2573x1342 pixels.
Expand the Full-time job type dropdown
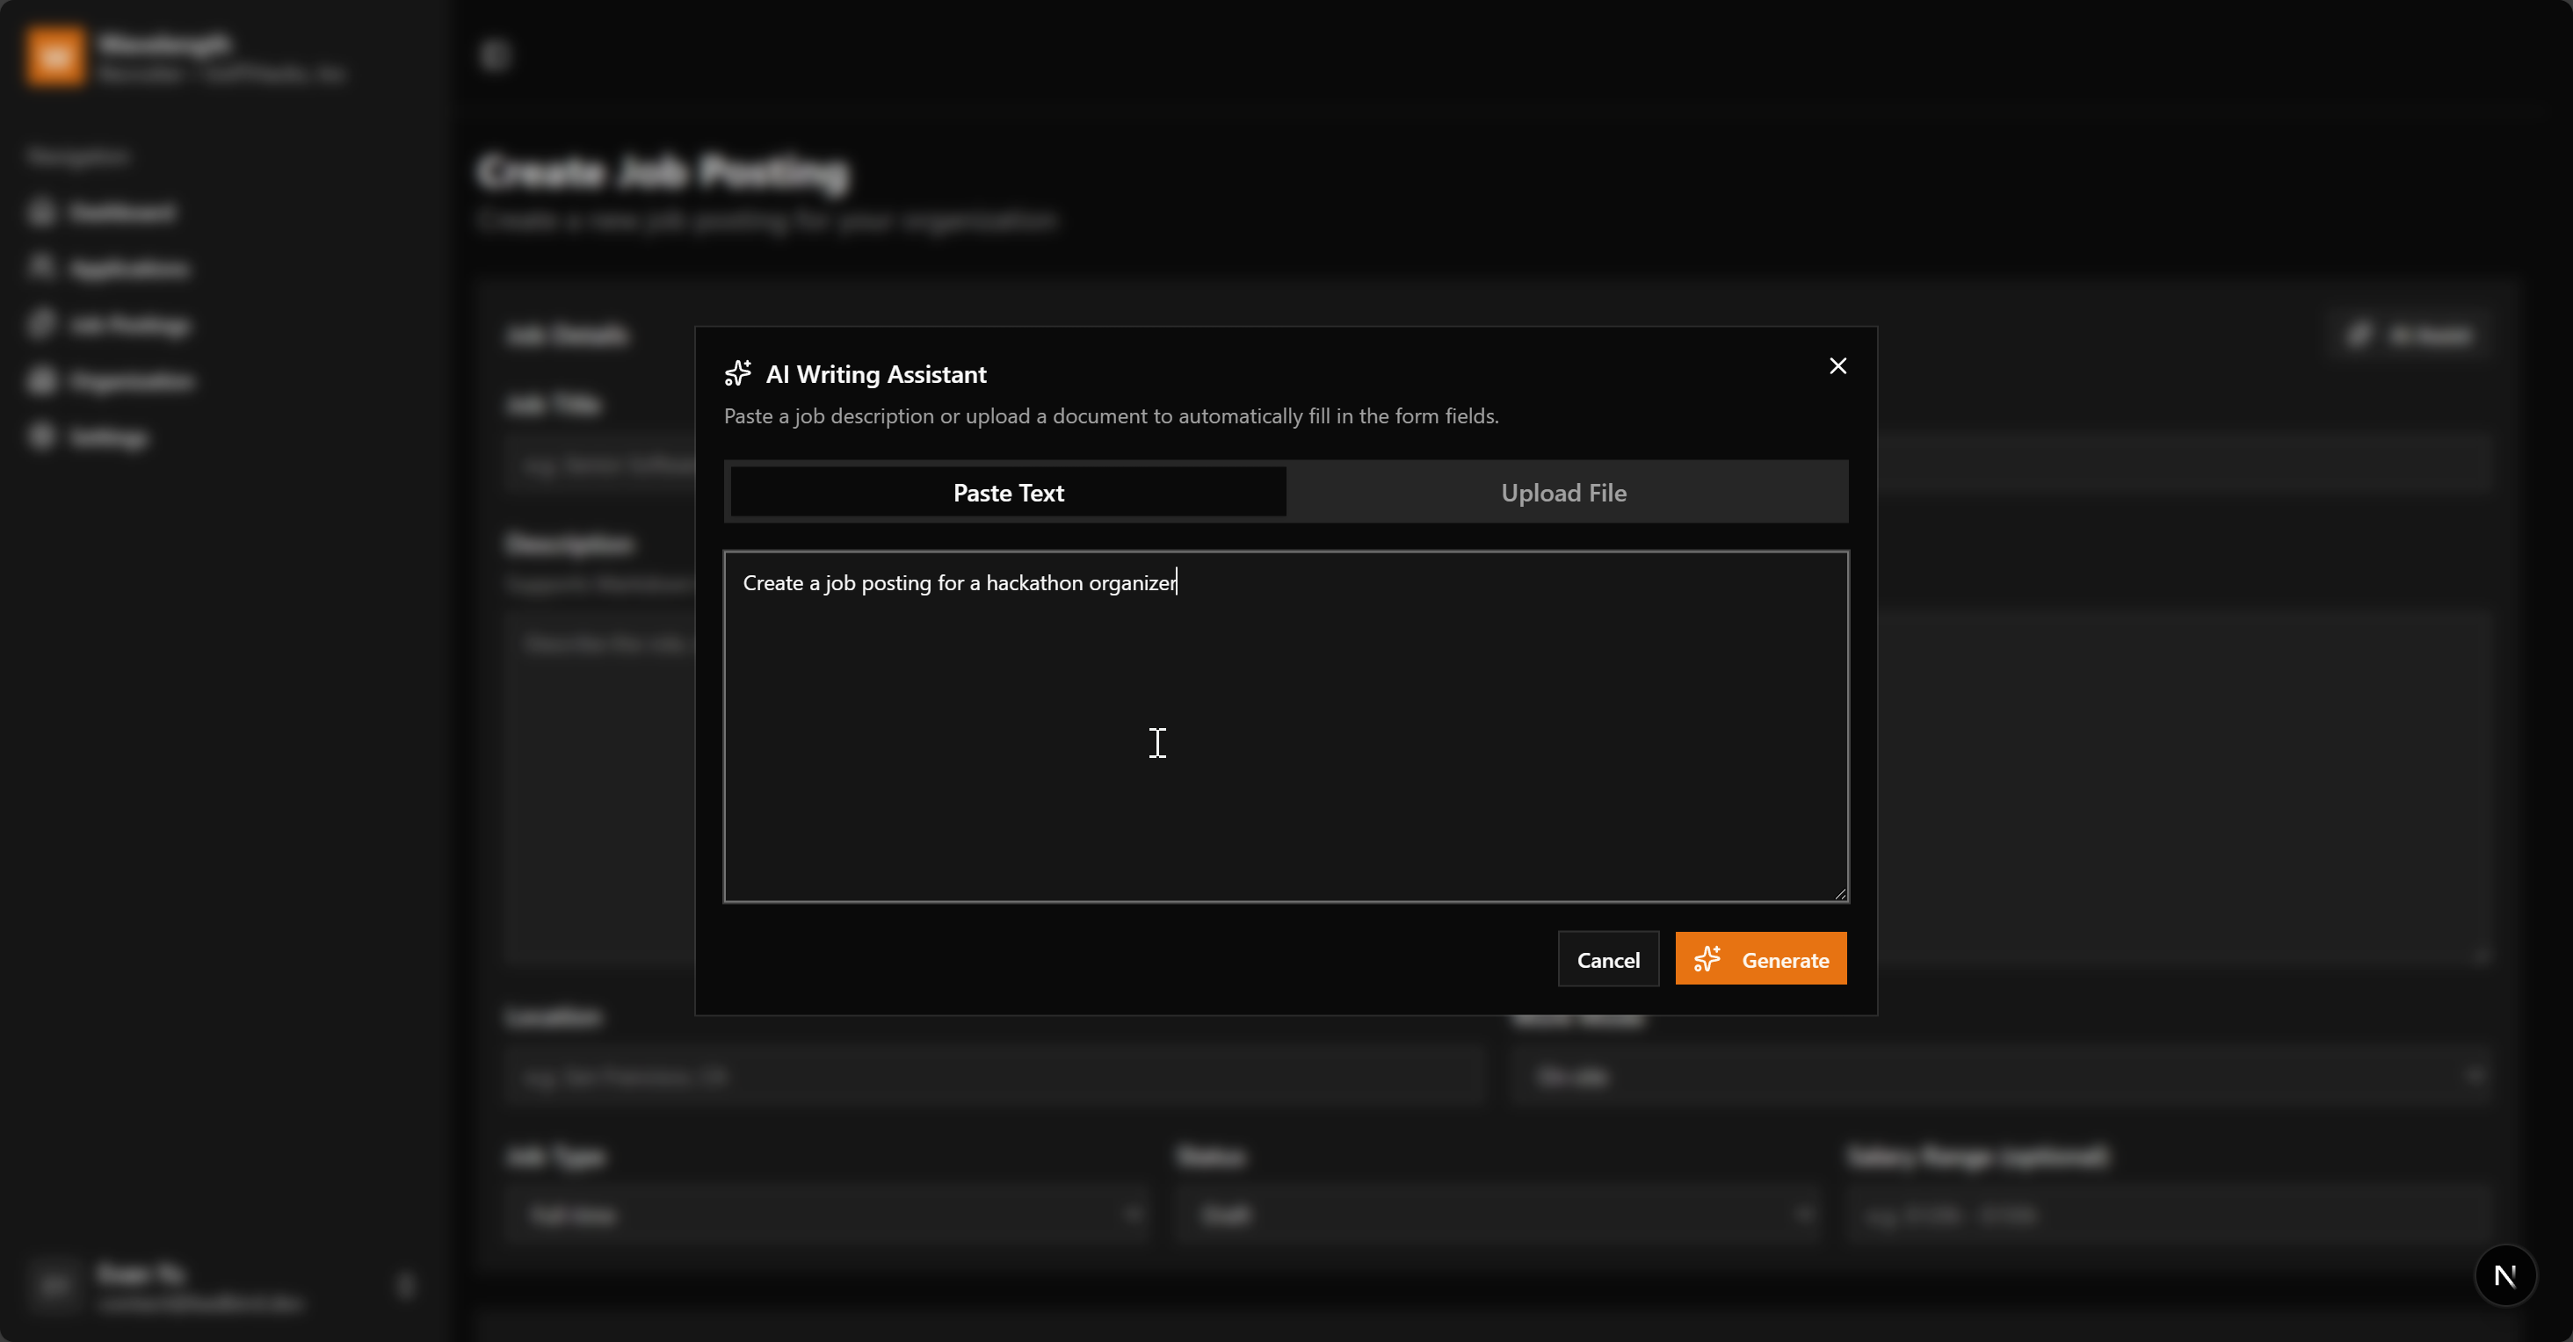829,1216
